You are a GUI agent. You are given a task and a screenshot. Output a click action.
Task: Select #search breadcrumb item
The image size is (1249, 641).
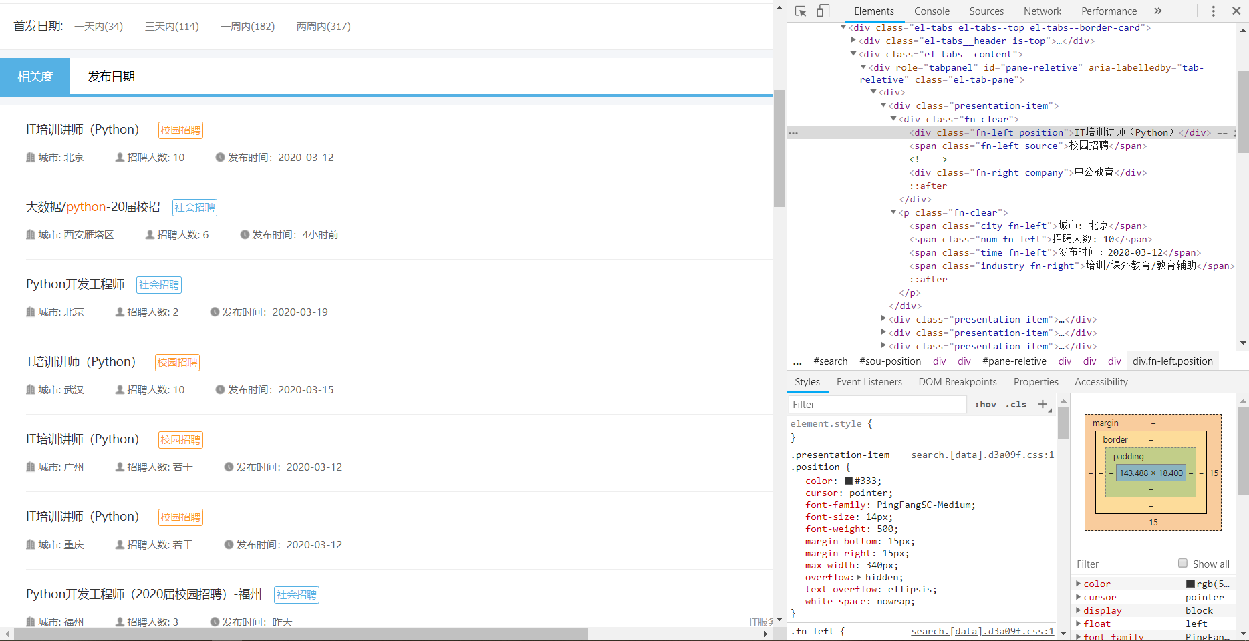831,361
